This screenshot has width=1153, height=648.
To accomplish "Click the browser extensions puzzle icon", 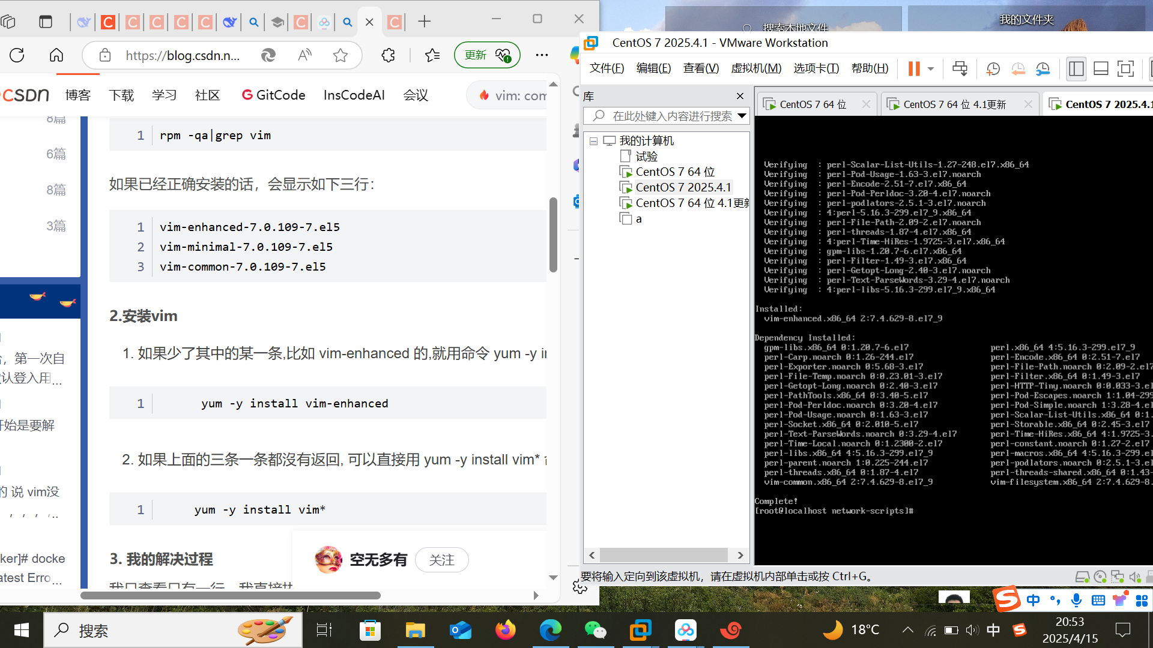I will [388, 55].
